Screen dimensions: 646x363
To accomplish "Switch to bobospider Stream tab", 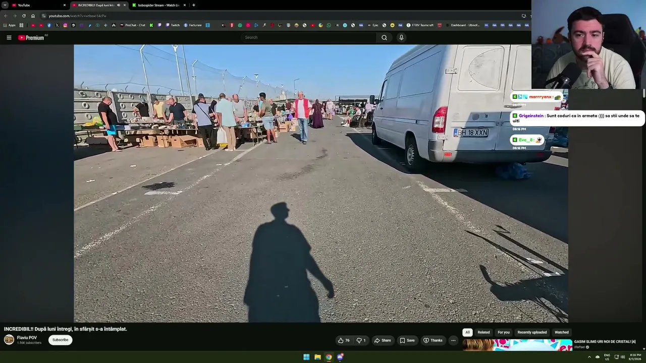I will [159, 5].
